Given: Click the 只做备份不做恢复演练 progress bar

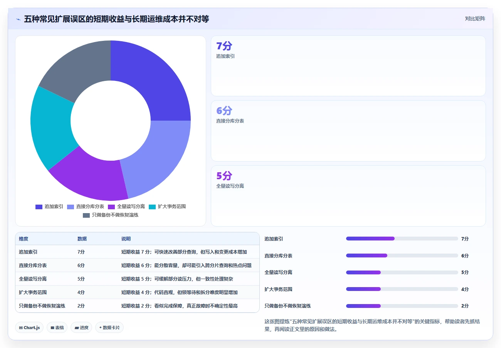Looking at the screenshot, I should click(402, 306).
